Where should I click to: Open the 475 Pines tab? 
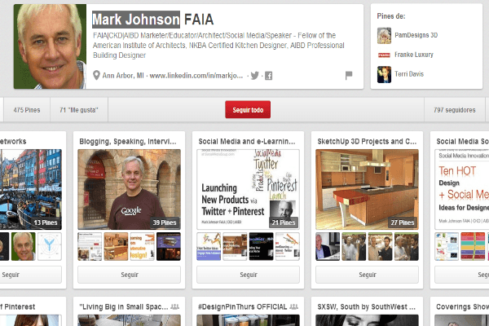[27, 110]
